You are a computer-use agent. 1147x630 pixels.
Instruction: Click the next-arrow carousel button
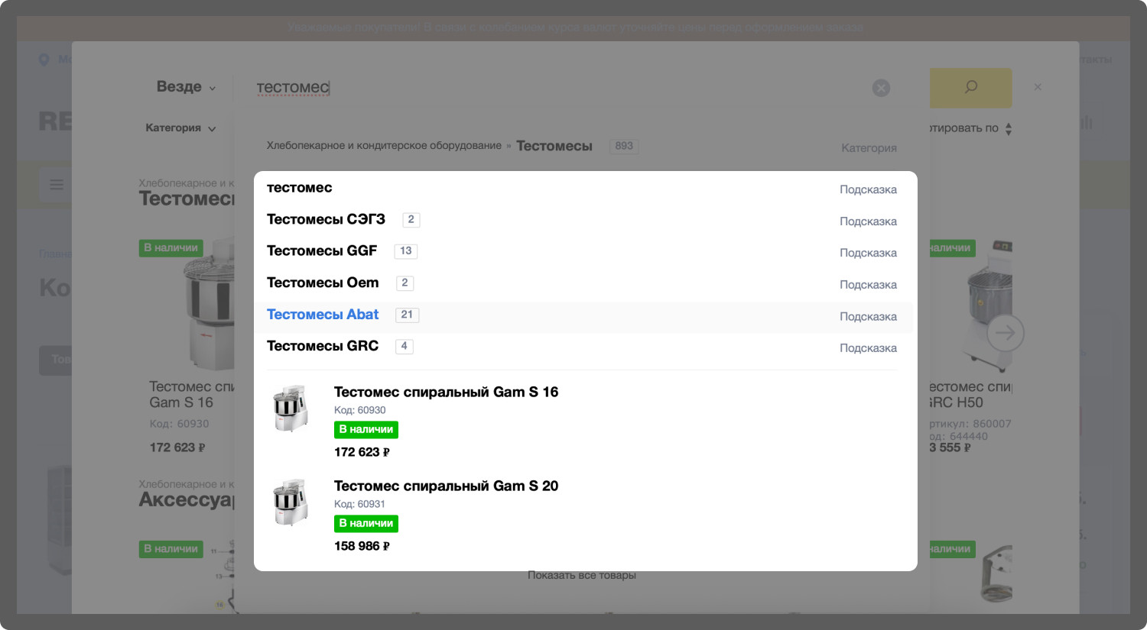point(1005,332)
